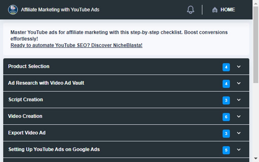Click the blue 6 badge on Video Creation
The height and width of the screenshot is (162, 259).
226,117
